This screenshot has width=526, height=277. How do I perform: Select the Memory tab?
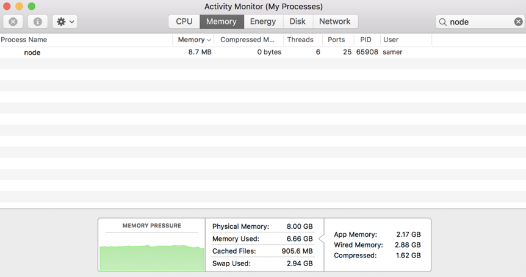tap(222, 21)
